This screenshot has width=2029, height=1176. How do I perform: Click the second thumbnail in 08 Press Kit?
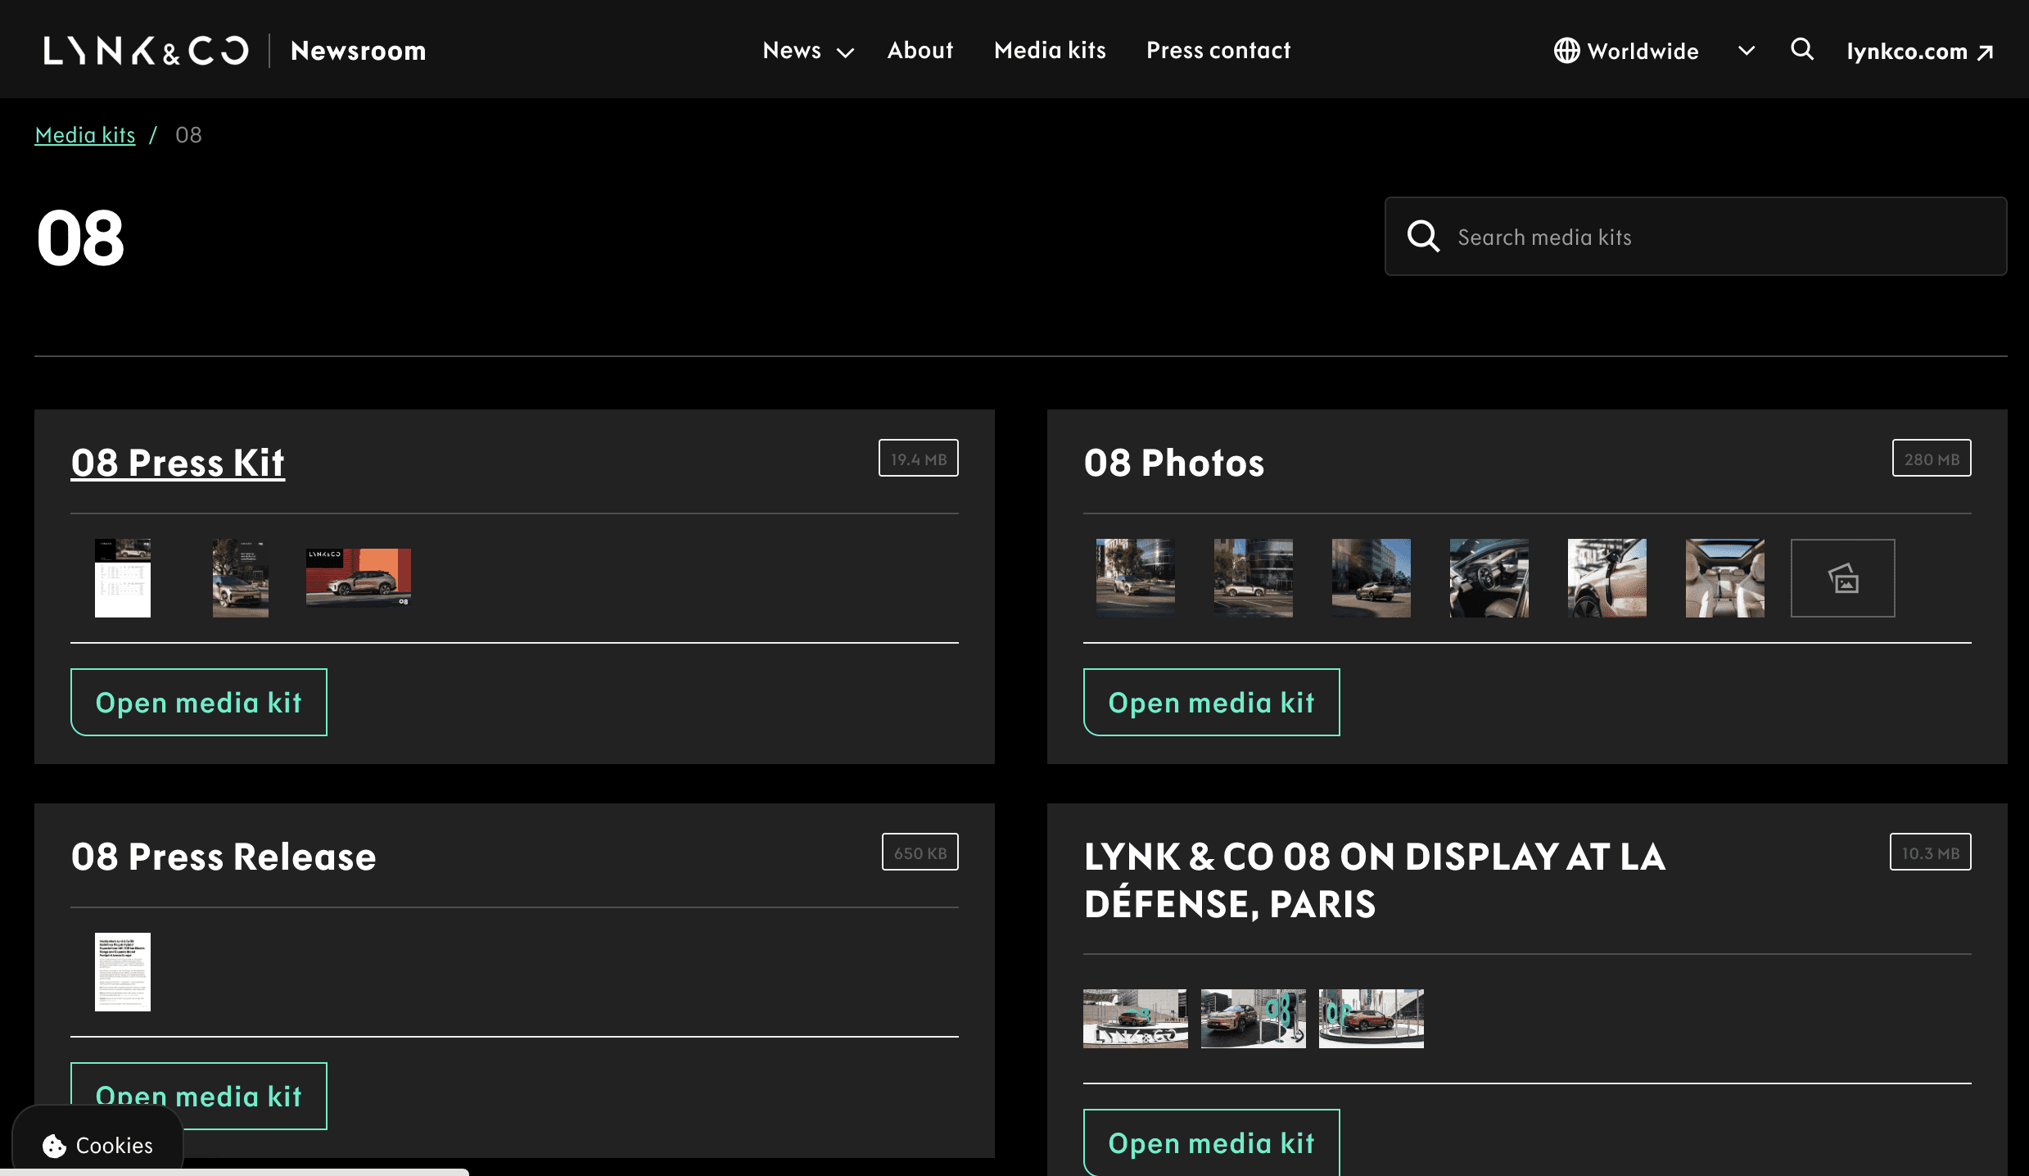click(x=241, y=578)
